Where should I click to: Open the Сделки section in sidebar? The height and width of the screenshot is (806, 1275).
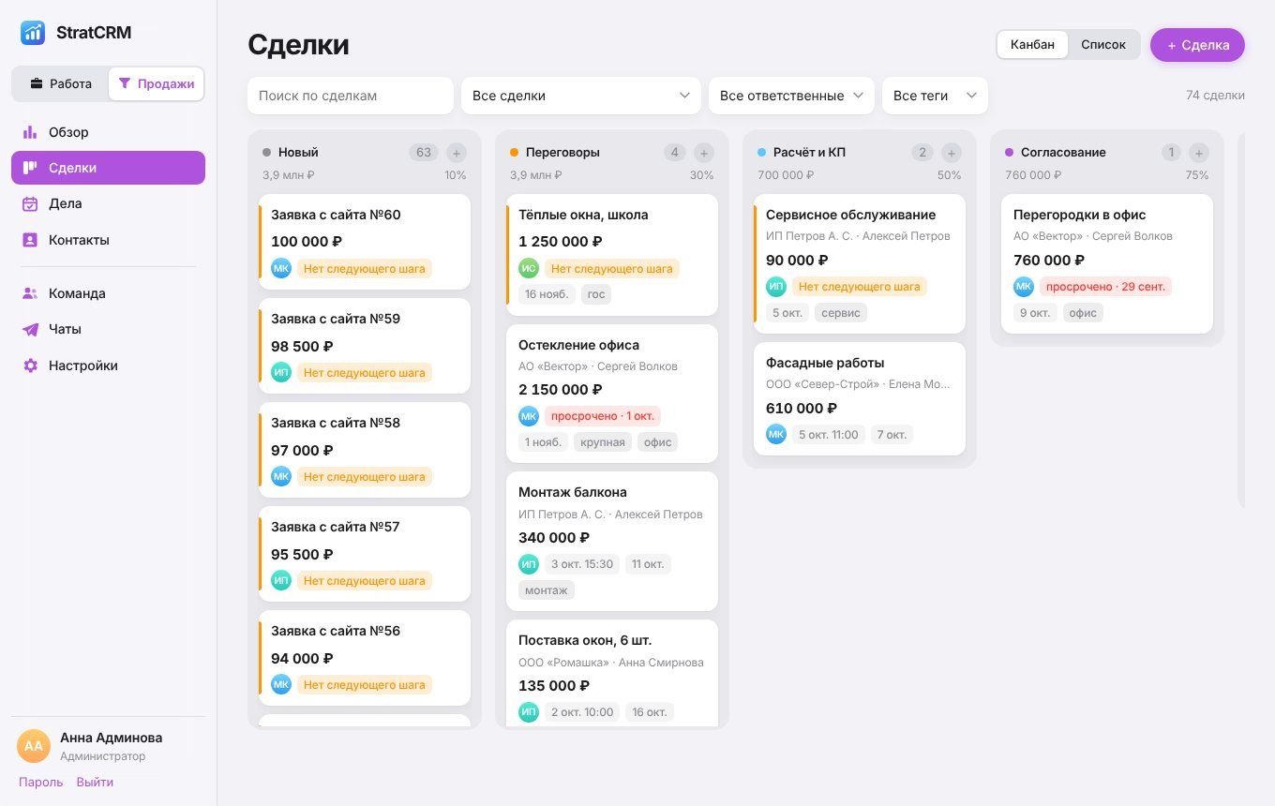pos(108,168)
